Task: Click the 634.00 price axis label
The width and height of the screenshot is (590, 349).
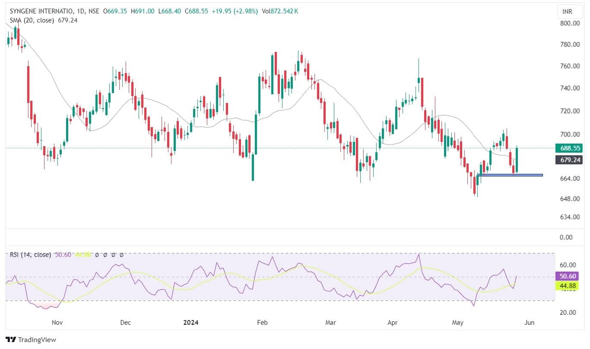Action: 570,217
